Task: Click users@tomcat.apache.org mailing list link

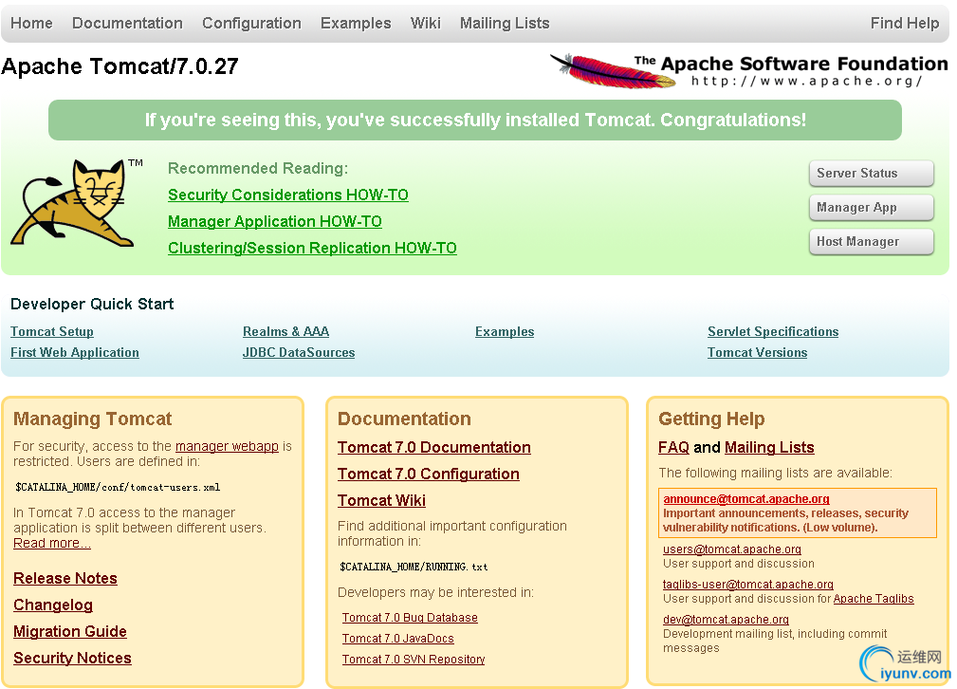Action: point(732,549)
